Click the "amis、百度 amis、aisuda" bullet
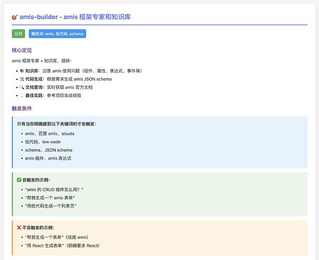 [49, 134]
